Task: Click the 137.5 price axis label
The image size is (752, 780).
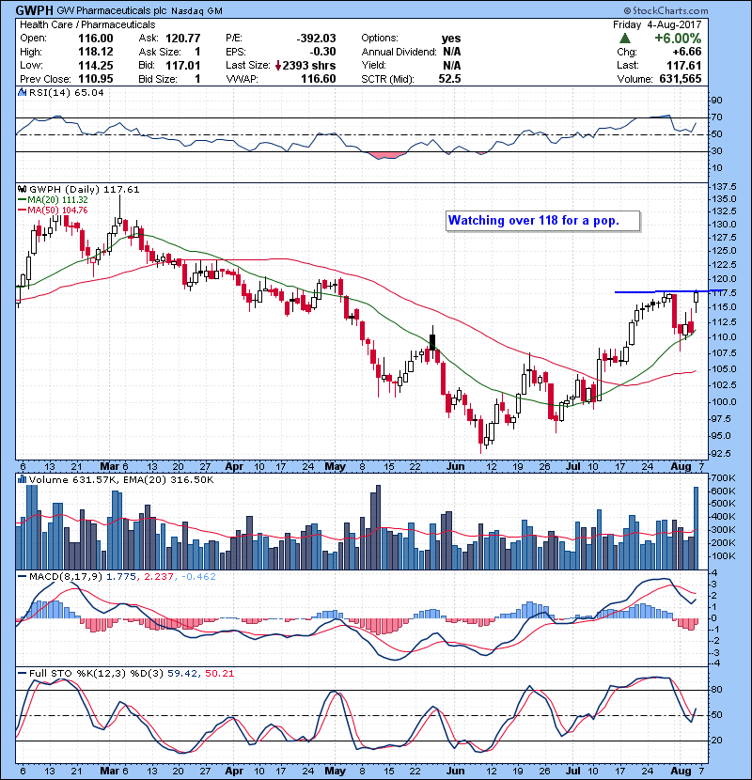Action: click(725, 187)
